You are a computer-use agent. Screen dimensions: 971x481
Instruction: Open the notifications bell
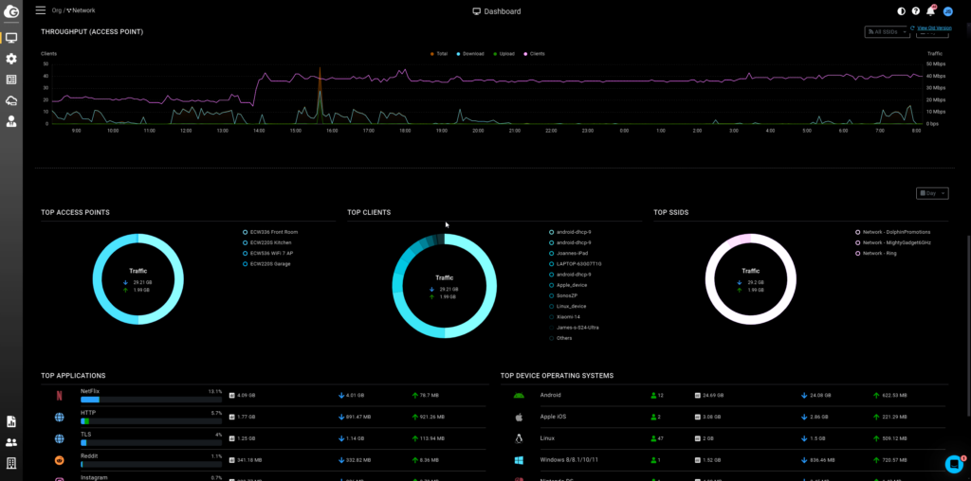930,11
